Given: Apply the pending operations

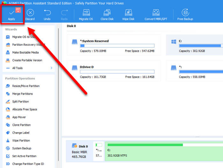Looking at the screenshot, I should coord(12,15).
